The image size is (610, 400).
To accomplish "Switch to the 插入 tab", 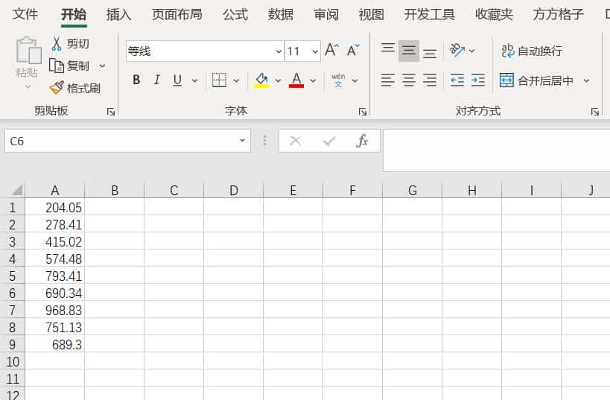I will click(x=118, y=14).
